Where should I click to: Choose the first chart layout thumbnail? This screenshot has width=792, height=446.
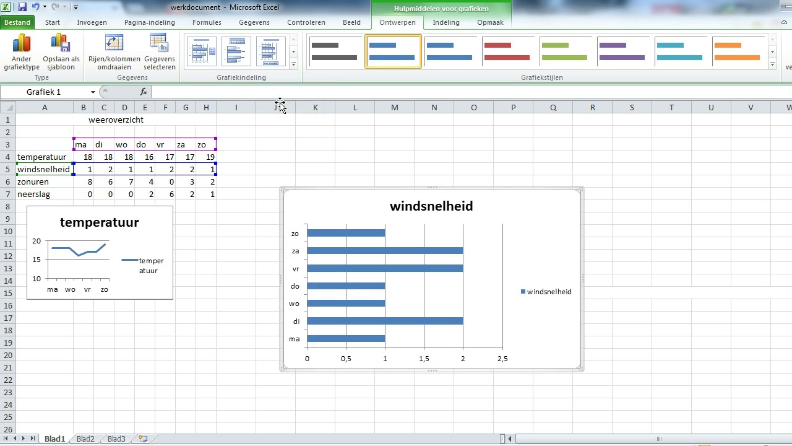pos(200,51)
